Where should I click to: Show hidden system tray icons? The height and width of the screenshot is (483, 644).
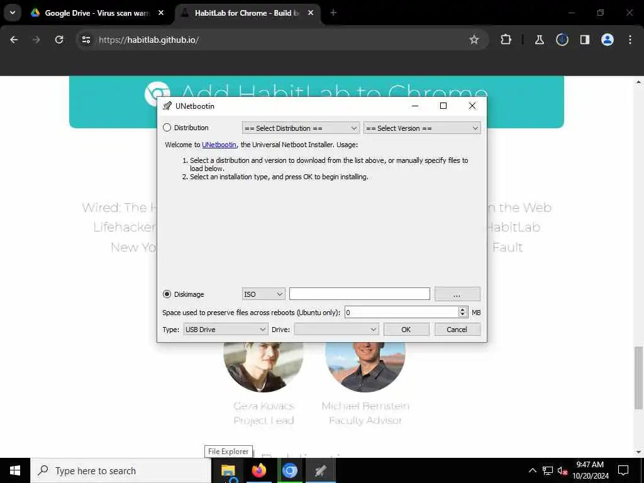(x=532, y=470)
